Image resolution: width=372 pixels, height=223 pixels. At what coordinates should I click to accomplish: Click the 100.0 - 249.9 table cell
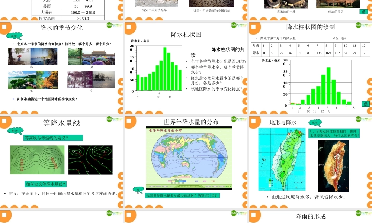[x=83, y=12]
